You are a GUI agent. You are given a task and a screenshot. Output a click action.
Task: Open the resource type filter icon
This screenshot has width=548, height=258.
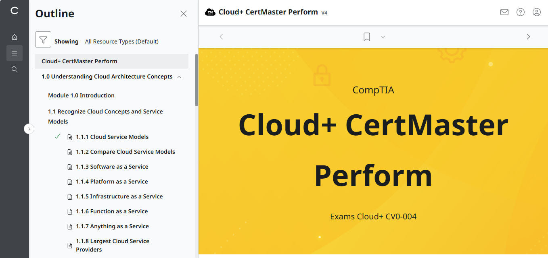pyautogui.click(x=43, y=39)
